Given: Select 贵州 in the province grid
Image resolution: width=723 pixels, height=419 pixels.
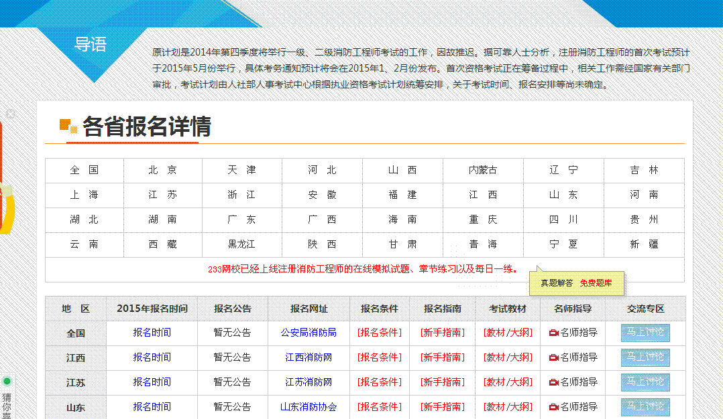Looking at the screenshot, I should [644, 220].
